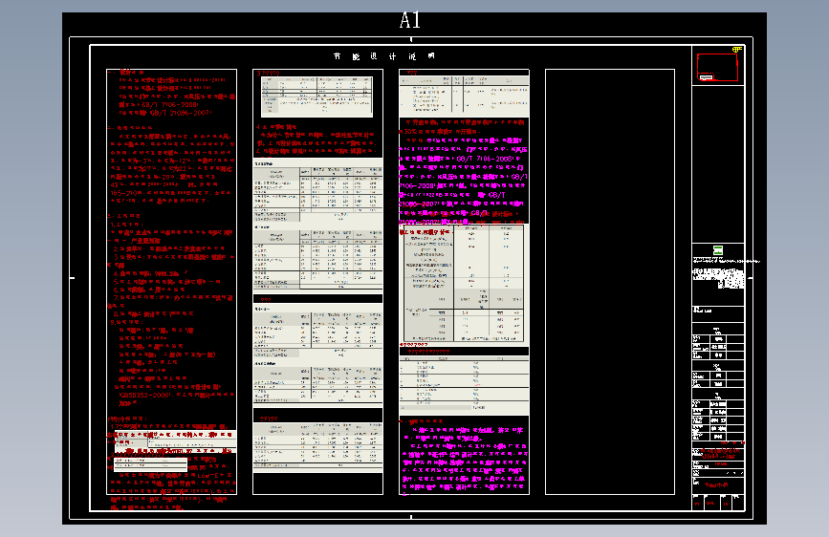
Task: Click the yellow symbol above the key plan
Action: [x=737, y=49]
